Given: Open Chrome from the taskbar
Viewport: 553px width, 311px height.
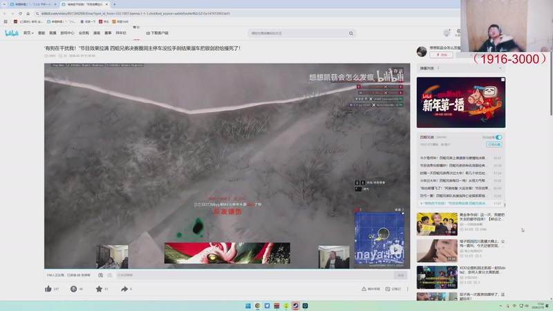Looking at the screenshot, I should pyautogui.click(x=257, y=305).
